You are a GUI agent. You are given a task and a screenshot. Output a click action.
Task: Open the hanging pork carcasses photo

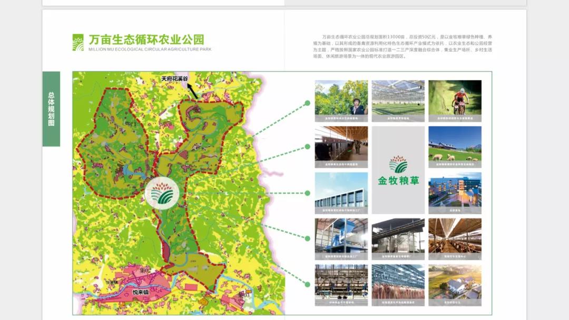[398, 285]
